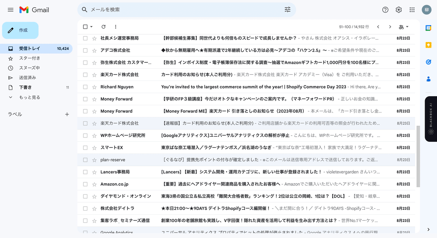The image size is (437, 238).
Task: Check the Amazon.co.jp email checkbox
Action: [85, 184]
